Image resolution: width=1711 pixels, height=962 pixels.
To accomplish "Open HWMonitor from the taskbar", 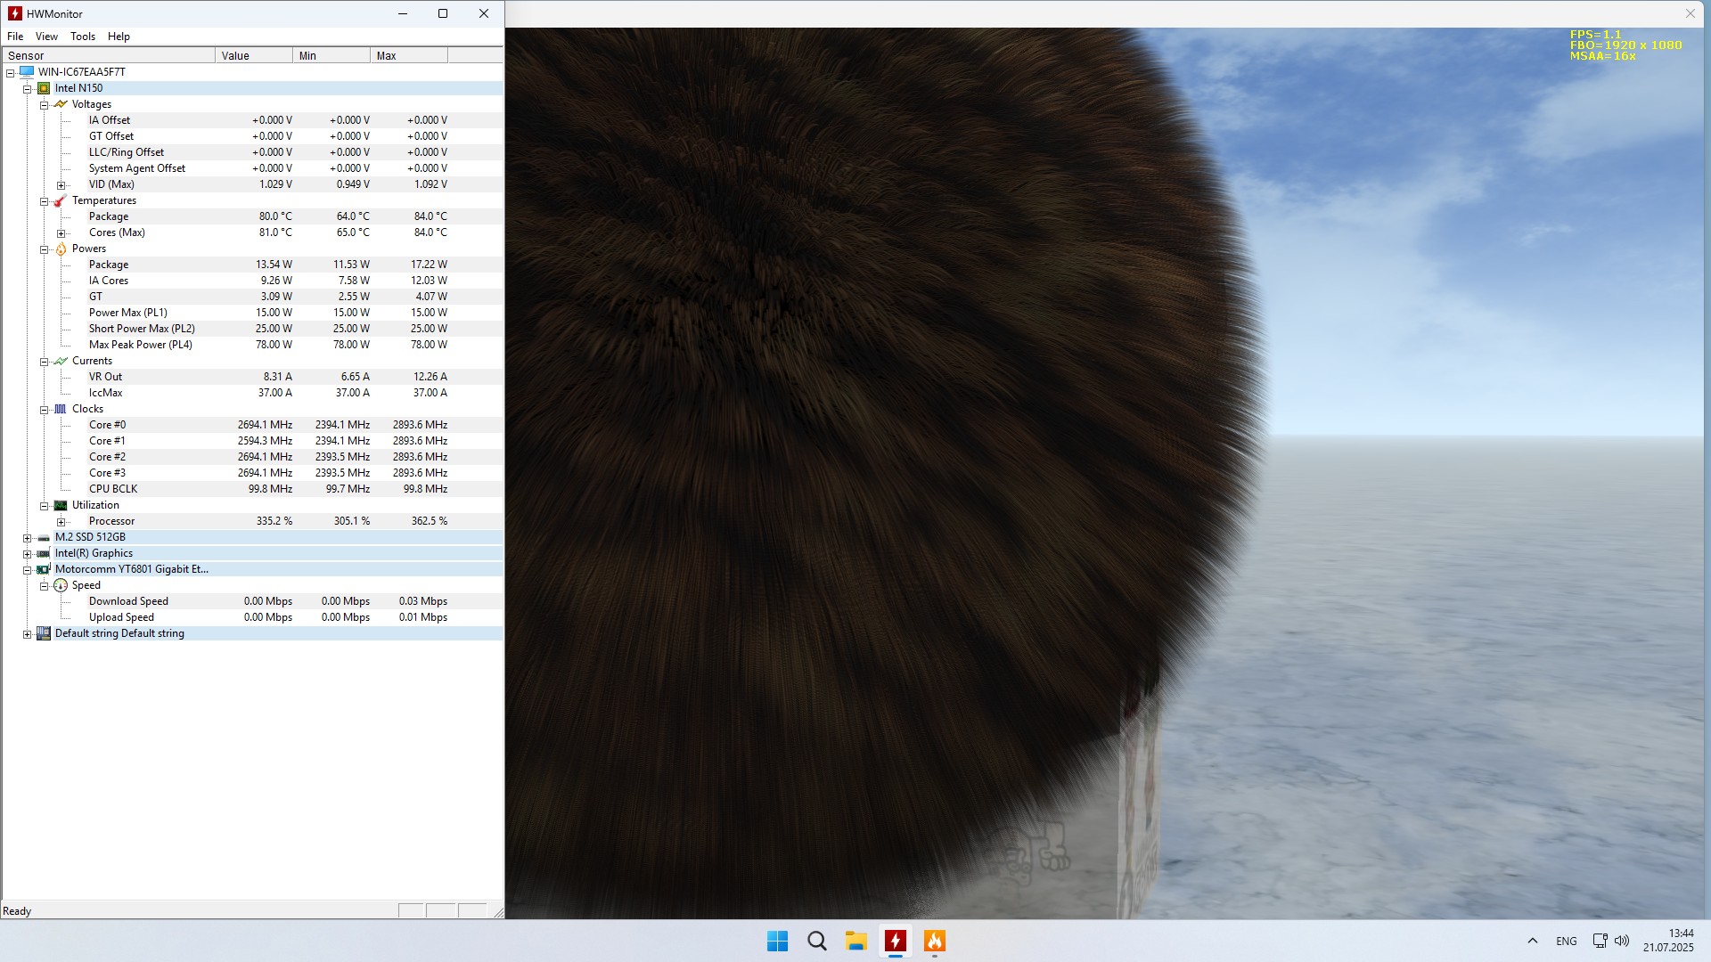I will pyautogui.click(x=895, y=941).
